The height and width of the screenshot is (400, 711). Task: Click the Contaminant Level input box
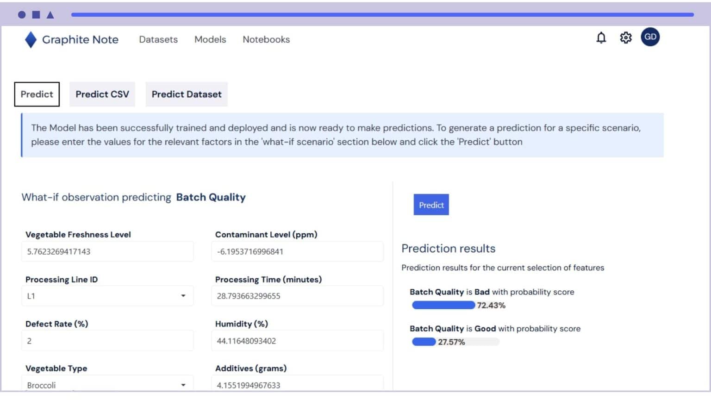click(298, 251)
